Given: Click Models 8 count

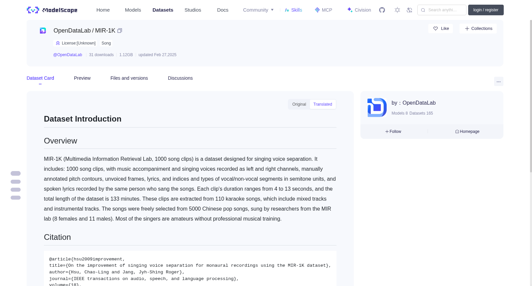Looking at the screenshot, I should (400, 113).
